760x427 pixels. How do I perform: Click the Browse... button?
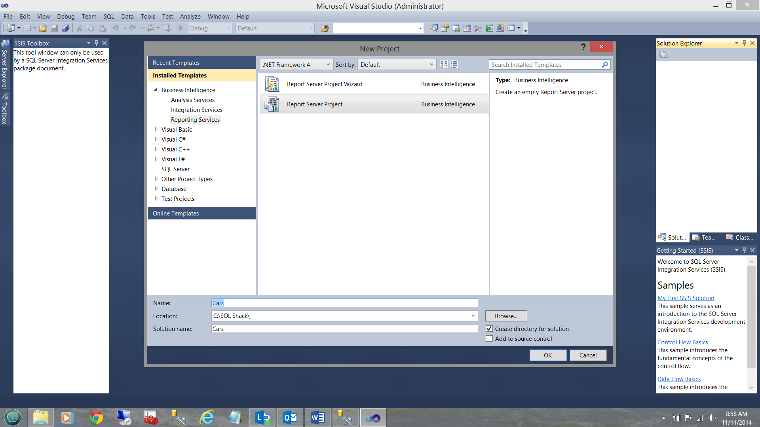(505, 316)
